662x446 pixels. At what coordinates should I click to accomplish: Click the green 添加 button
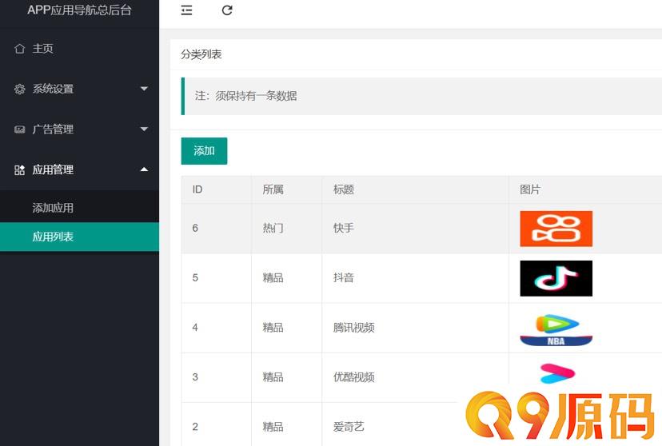coord(204,150)
